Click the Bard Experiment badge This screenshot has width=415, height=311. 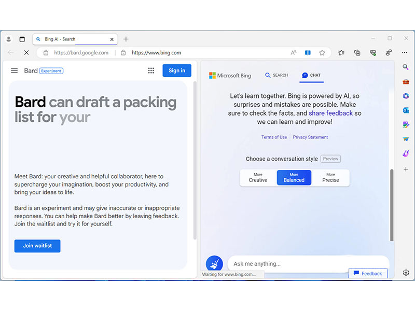[51, 71]
